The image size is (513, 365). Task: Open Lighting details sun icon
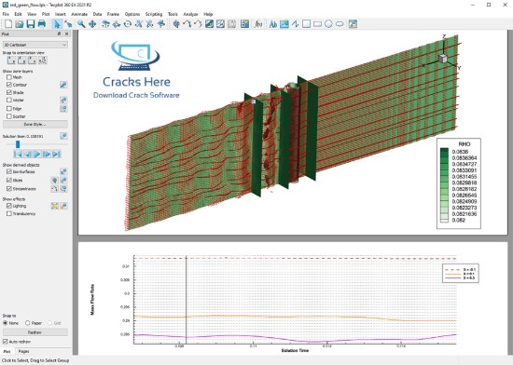tap(54, 206)
